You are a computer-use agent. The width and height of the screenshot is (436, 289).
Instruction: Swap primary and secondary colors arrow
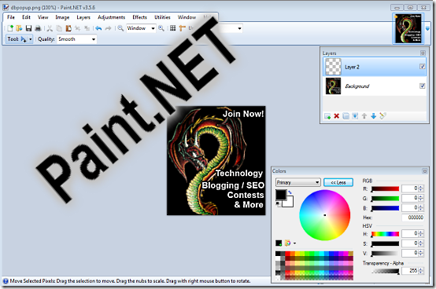tap(290, 192)
